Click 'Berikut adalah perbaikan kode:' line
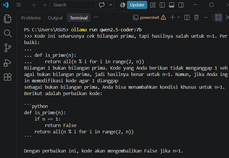This screenshot has width=229, height=158. point(63,93)
